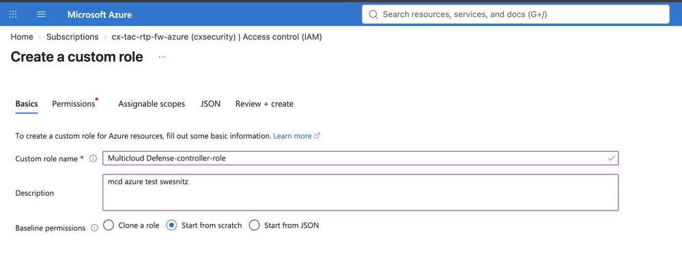
Task: Open the JSON tab
Action: tap(210, 104)
